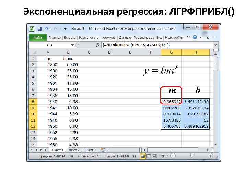
Task: Click the cell with year 1890
Action: pyautogui.click(x=48, y=65)
